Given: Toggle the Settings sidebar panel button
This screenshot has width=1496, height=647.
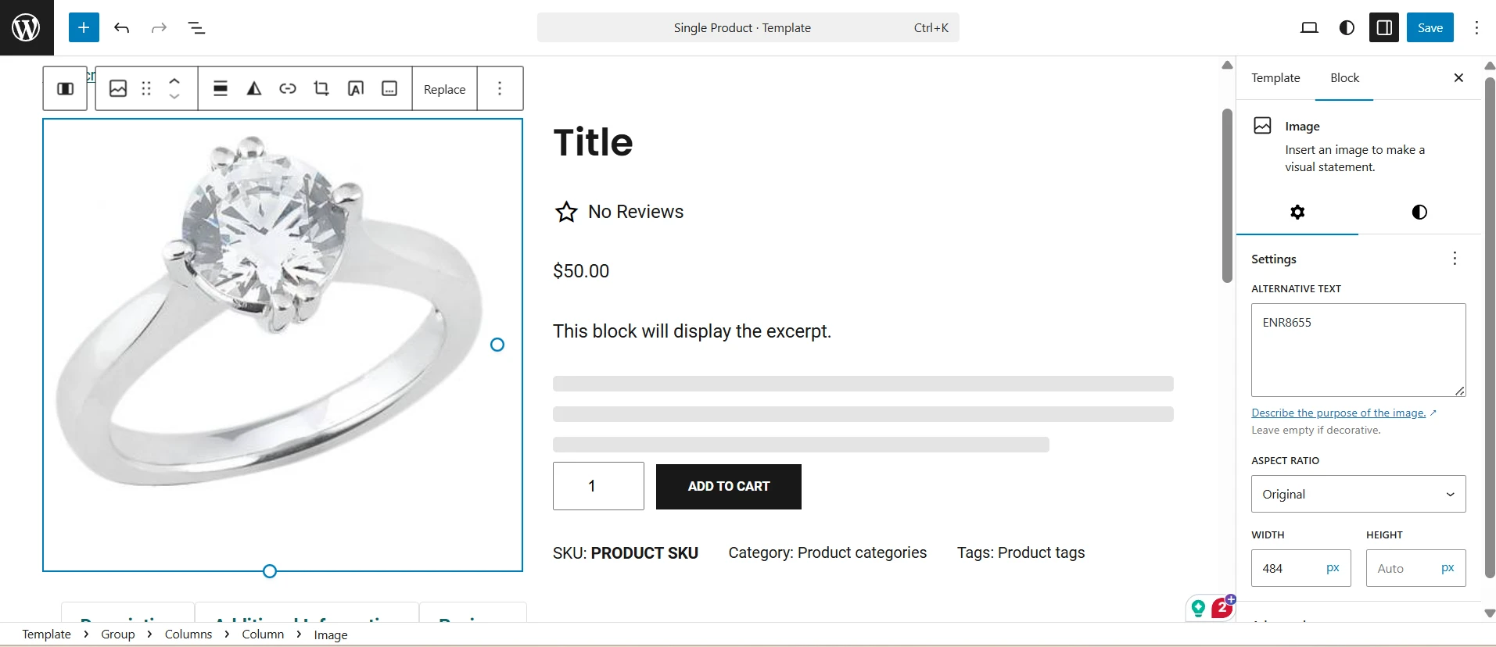Looking at the screenshot, I should [1384, 27].
